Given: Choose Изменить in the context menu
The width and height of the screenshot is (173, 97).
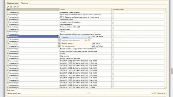Looking at the screenshot, I should click(x=75, y=37).
